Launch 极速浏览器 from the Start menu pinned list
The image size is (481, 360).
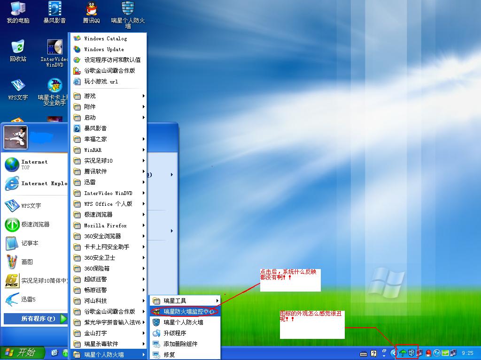point(35,225)
